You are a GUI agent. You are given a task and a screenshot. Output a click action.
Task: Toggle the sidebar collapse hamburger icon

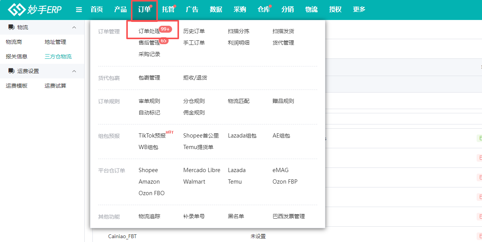pos(79,10)
